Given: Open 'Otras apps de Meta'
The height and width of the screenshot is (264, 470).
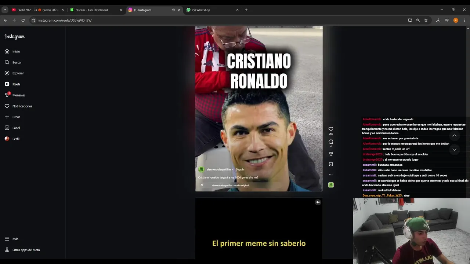Looking at the screenshot, I should click(x=22, y=250).
